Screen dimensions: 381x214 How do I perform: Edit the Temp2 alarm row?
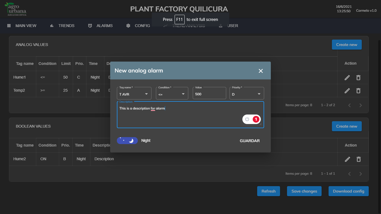tap(347, 91)
